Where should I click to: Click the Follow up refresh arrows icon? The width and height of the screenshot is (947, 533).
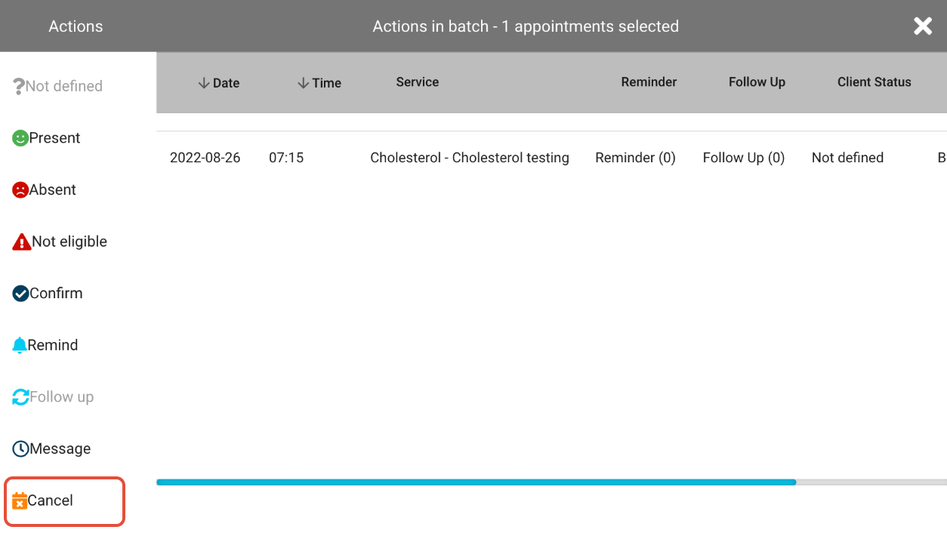click(20, 397)
